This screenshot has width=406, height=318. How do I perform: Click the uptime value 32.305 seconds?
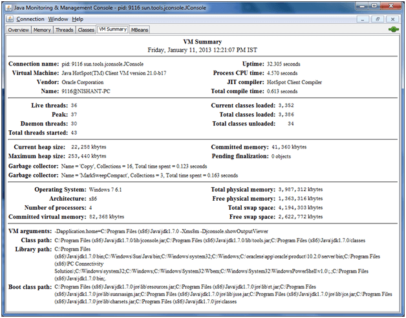[284, 64]
